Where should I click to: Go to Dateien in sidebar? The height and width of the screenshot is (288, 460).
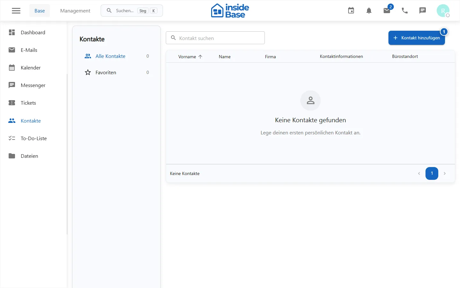click(x=33, y=156)
